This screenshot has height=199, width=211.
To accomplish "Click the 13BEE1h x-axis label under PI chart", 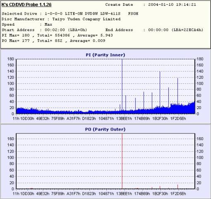I will click(124, 119).
